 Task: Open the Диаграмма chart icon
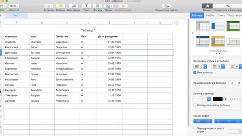tap(73, 6)
